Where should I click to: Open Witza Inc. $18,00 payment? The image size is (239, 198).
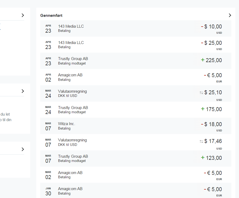coord(136,126)
